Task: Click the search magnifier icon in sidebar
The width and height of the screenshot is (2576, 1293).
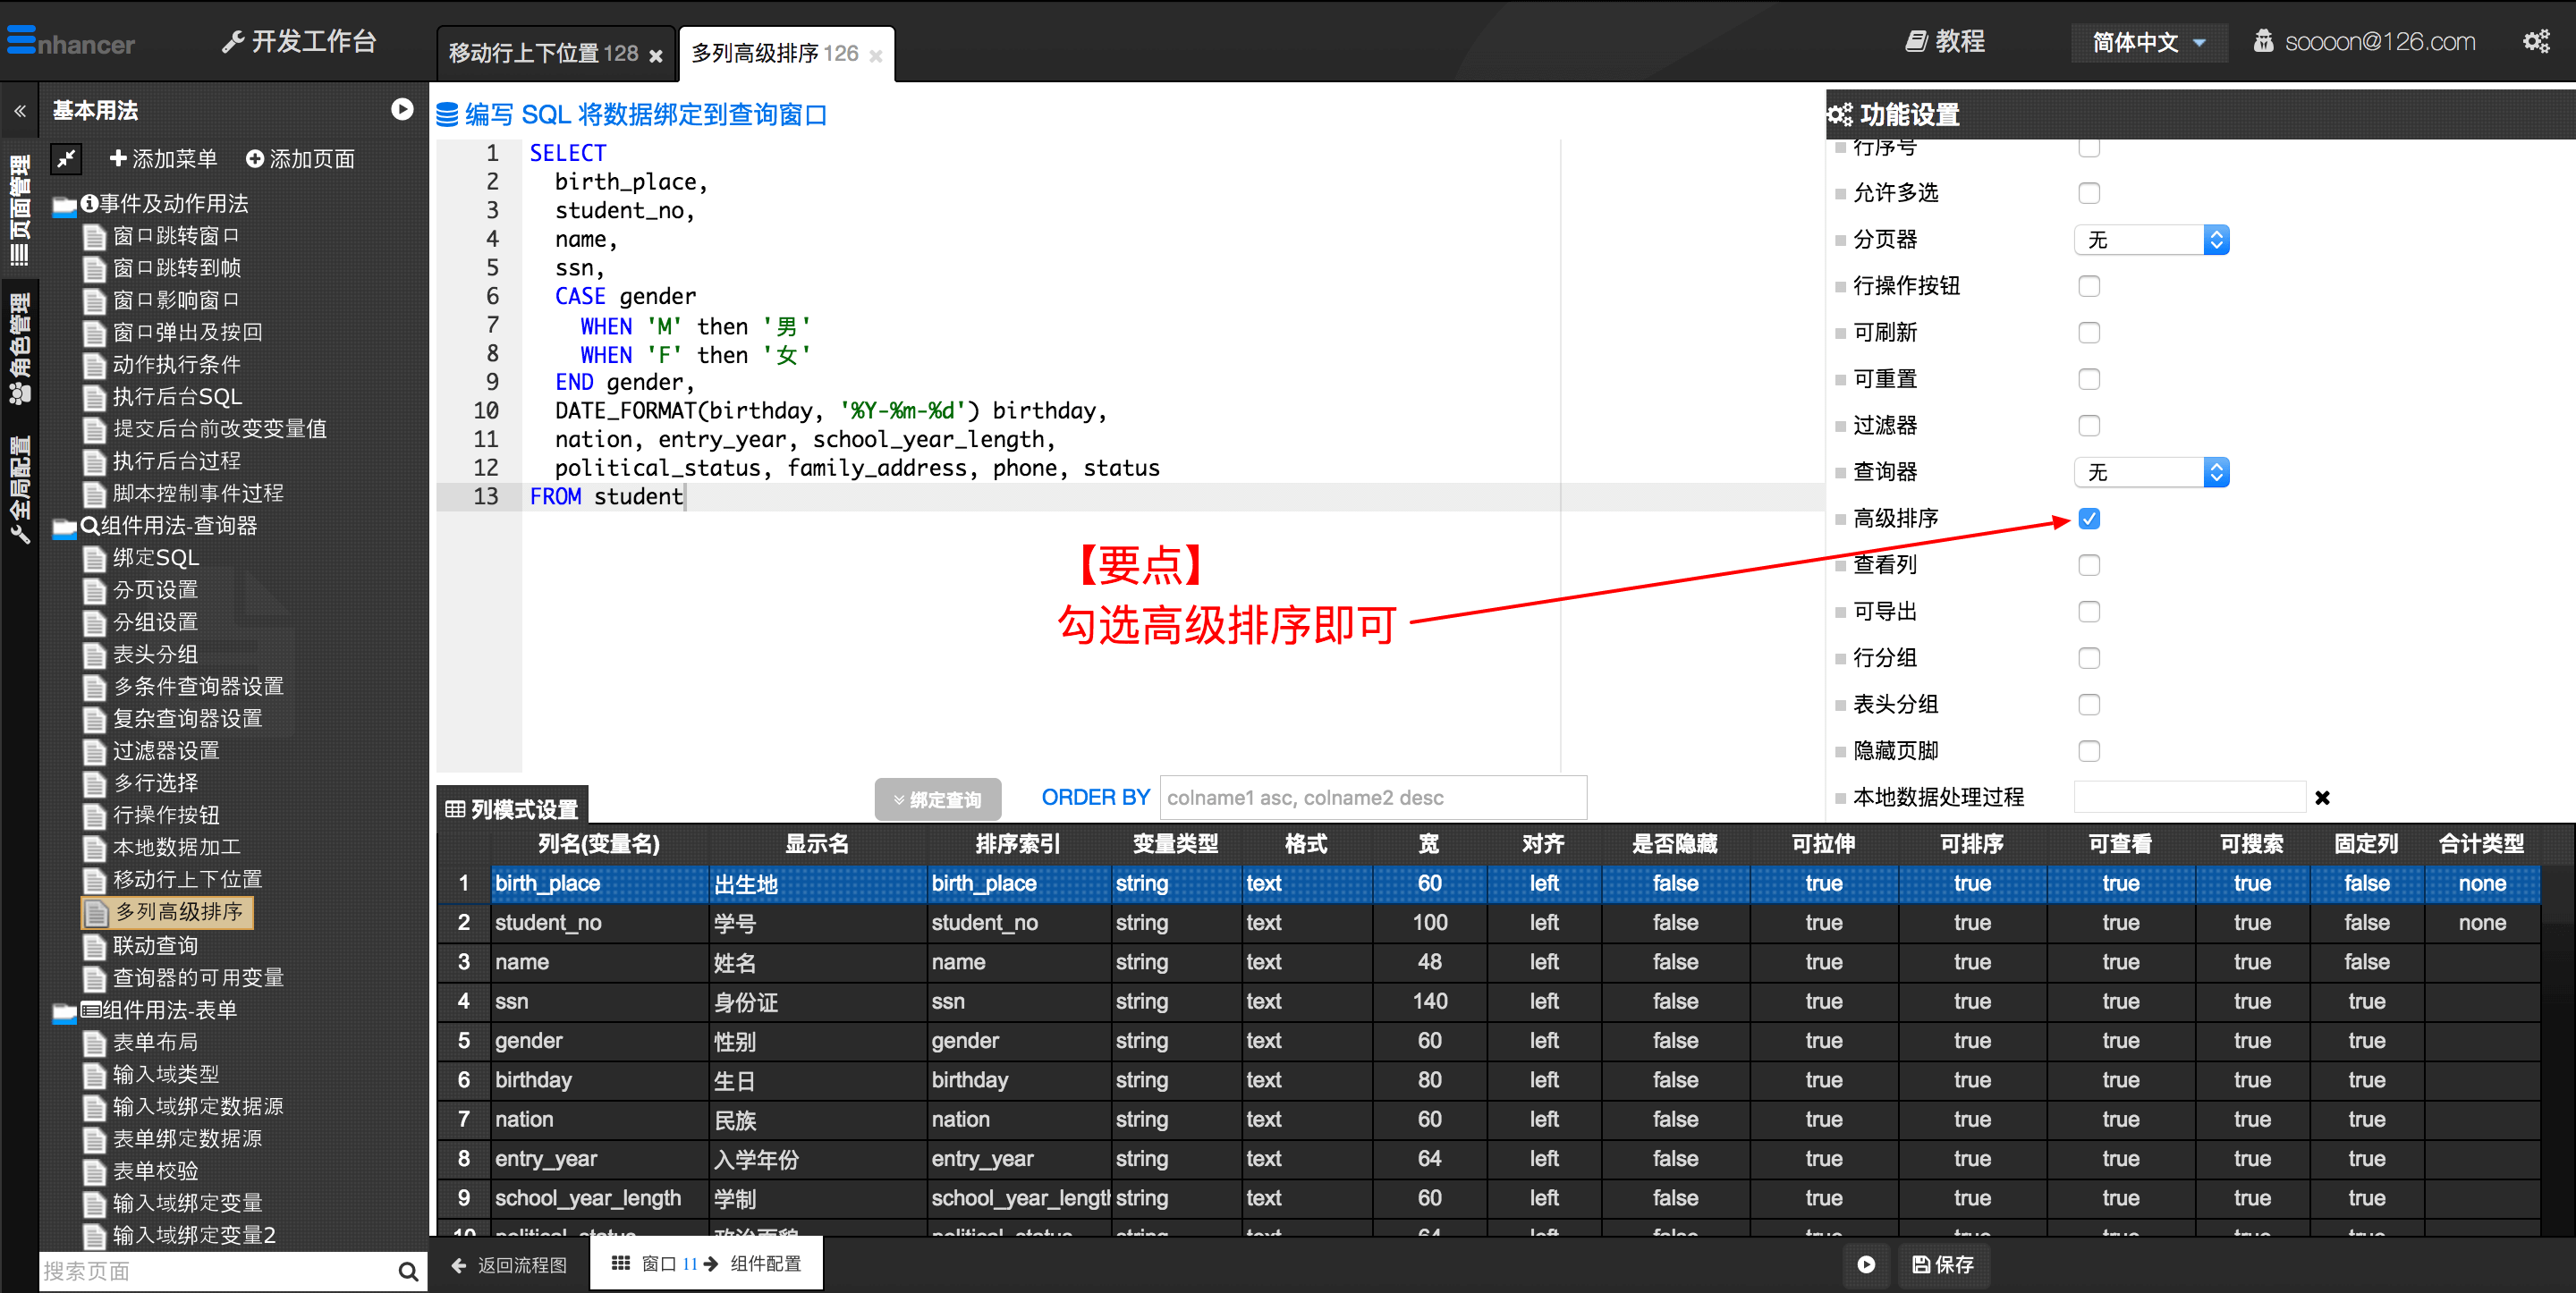Action: 407,1271
